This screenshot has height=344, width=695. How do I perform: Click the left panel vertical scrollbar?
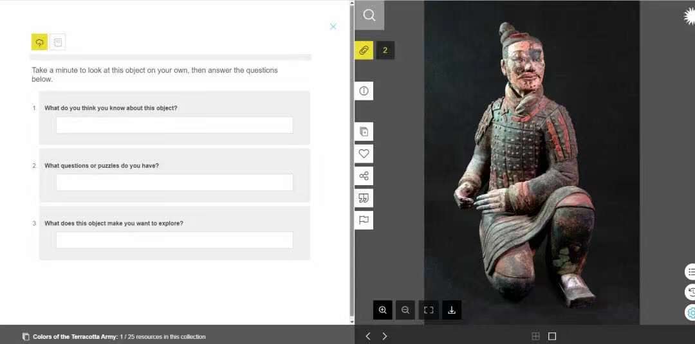[352, 162]
